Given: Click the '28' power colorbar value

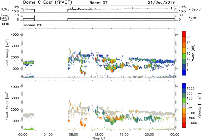Looking at the screenshot, I should (x=188, y=37).
